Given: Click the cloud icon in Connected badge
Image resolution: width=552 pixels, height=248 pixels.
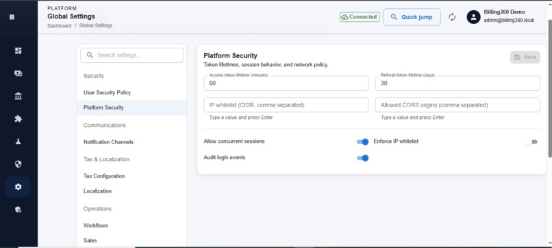Looking at the screenshot, I should (344, 17).
